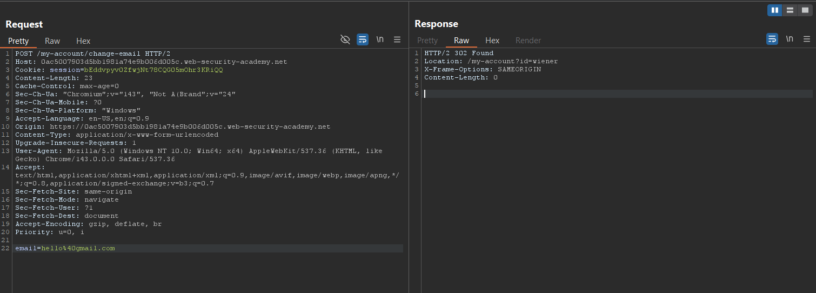Click Sec-Ch-Ua-Platform "Windows" line

pos(78,110)
